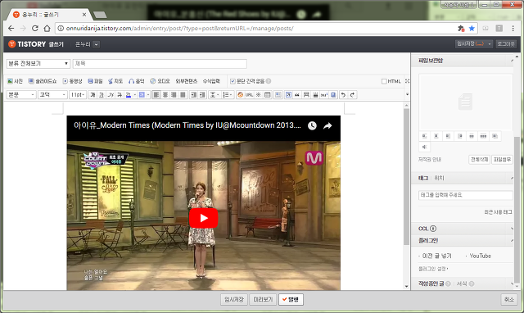Insert 오디오 audio
Viewport: 524px width, 313px height.
160,81
